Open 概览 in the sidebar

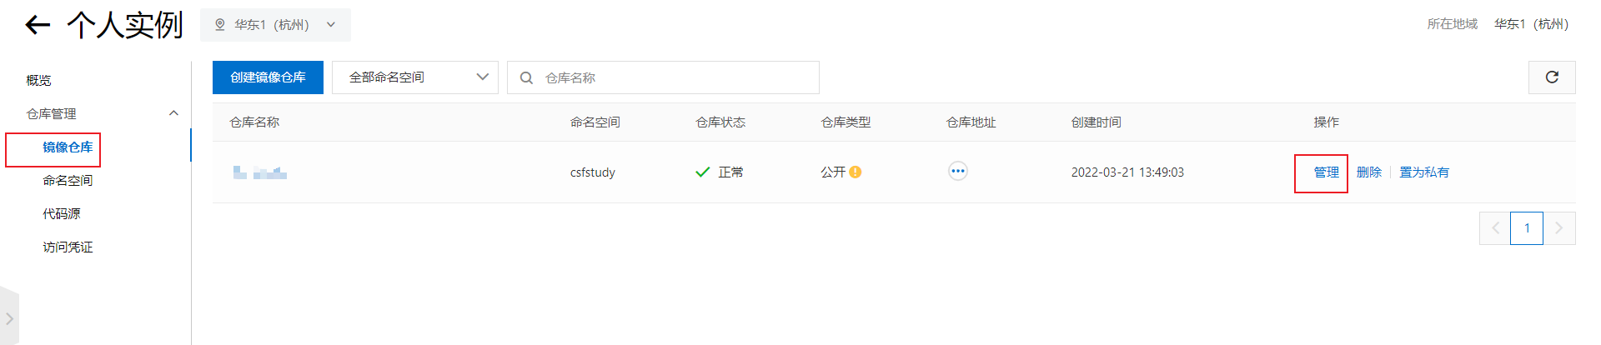click(38, 80)
